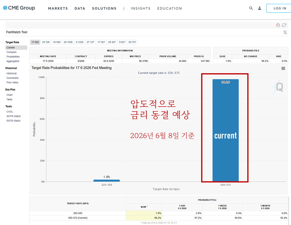Viewport: 291px width, 225px height.
Task: Click the user profile icon
Action: point(260,8)
